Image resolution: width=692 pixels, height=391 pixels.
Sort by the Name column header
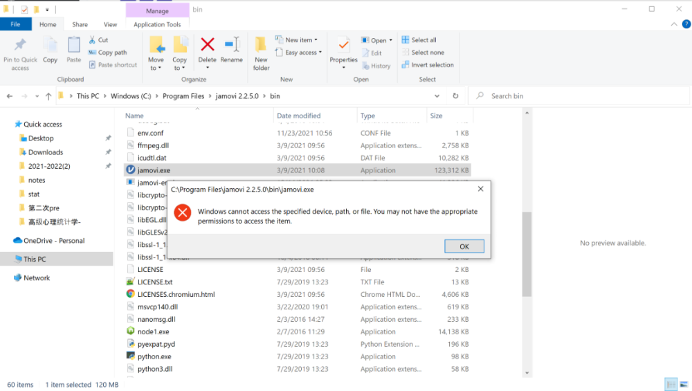[134, 116]
